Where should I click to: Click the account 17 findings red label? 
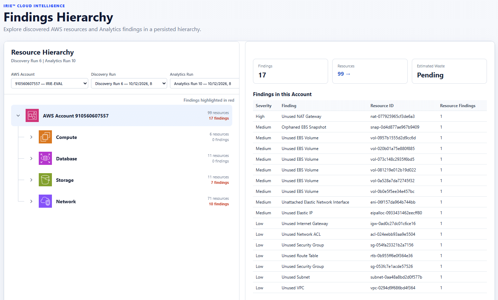point(219,118)
